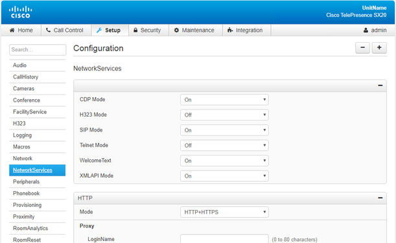
Task: Click the LoginName label
Action: [101, 239]
